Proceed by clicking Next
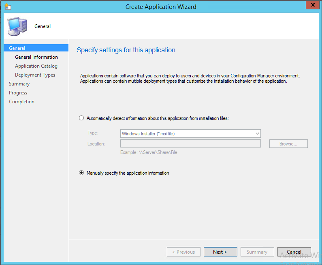The image size is (322, 265). [220, 252]
